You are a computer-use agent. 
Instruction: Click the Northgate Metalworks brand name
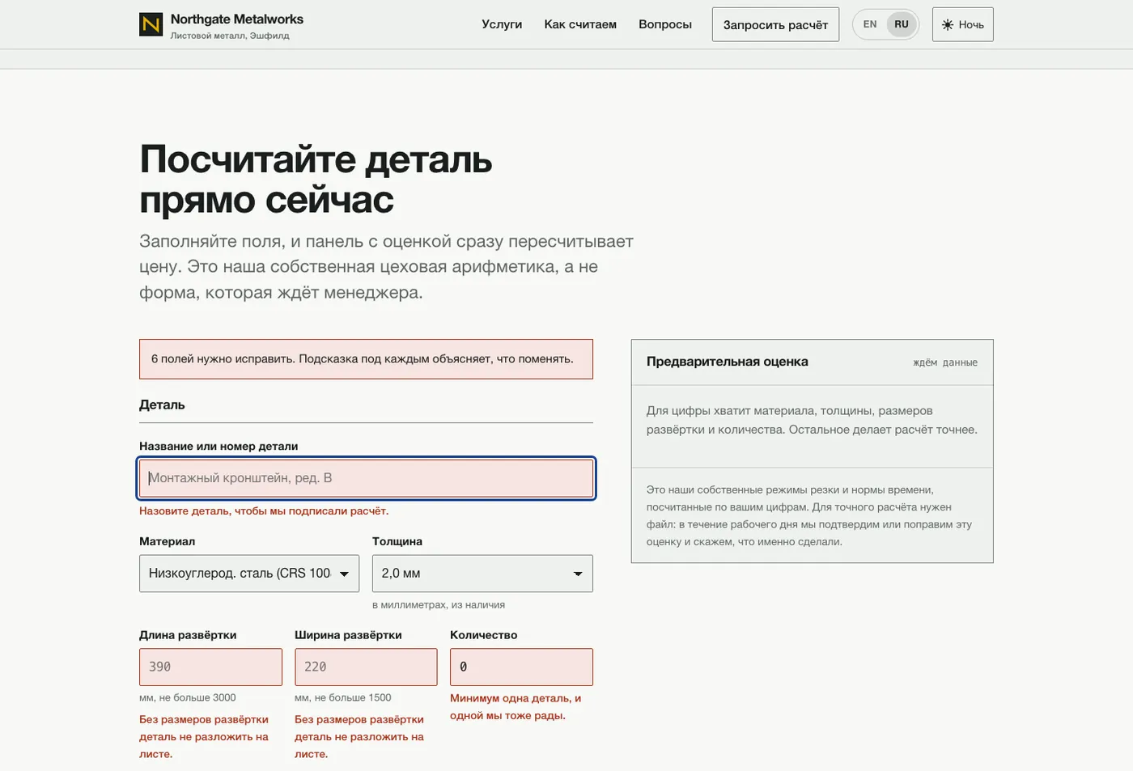click(237, 19)
